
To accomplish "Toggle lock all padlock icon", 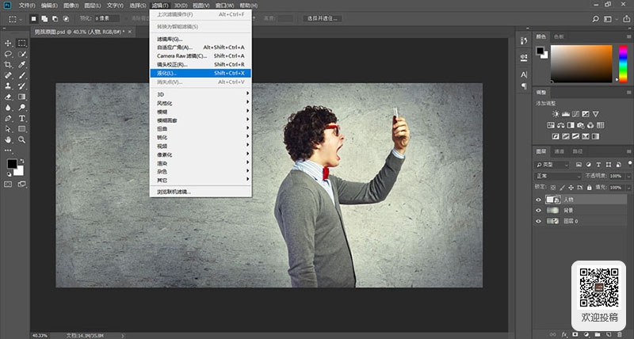I will (x=589, y=188).
